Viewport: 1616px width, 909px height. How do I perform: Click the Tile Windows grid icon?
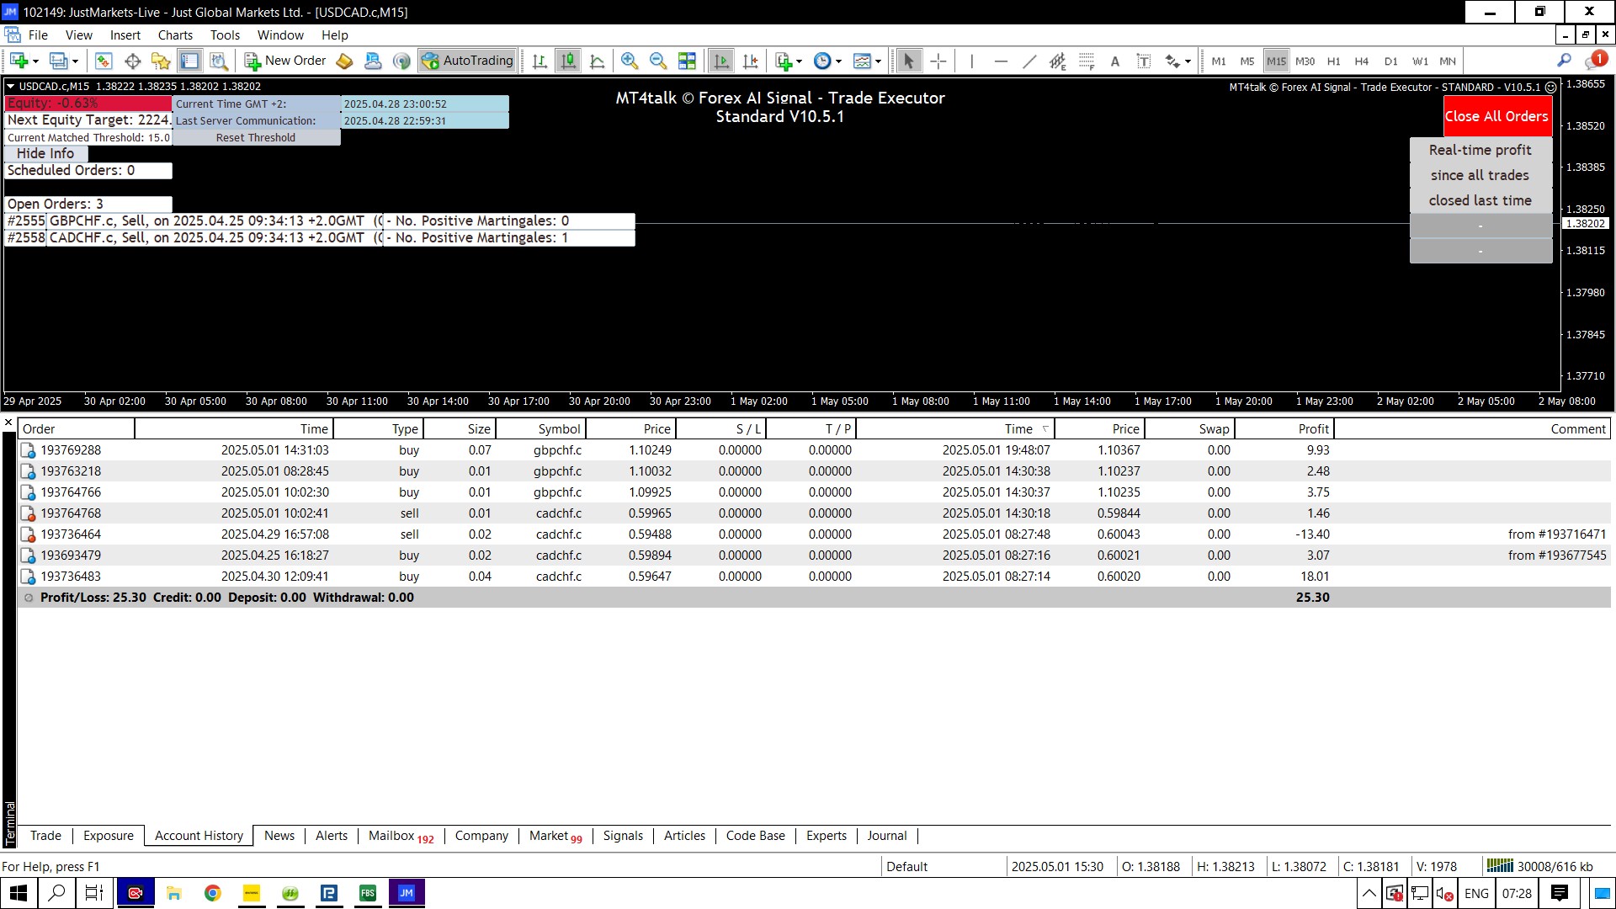tap(688, 61)
